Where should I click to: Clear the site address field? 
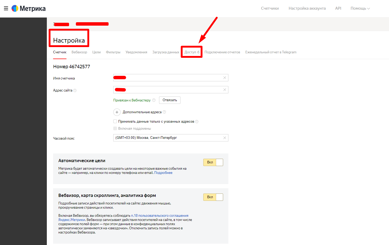pyautogui.click(x=224, y=90)
